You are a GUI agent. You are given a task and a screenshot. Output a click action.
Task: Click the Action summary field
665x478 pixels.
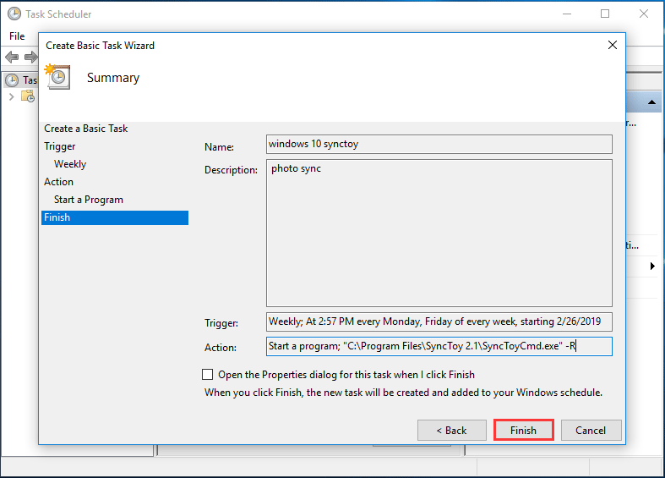pyautogui.click(x=439, y=346)
